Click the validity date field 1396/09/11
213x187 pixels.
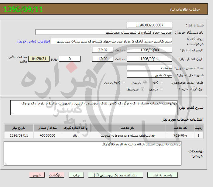(149, 59)
